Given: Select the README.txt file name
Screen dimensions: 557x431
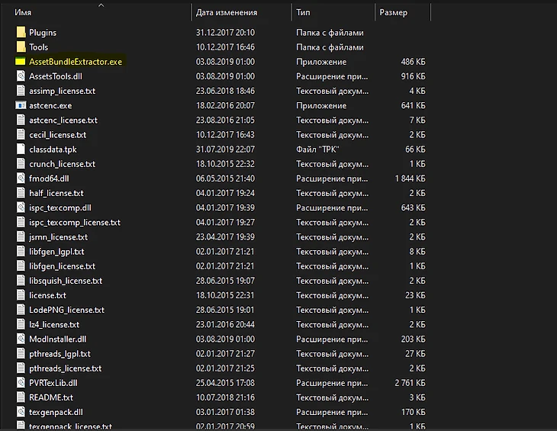Looking at the screenshot, I should click(x=51, y=397).
